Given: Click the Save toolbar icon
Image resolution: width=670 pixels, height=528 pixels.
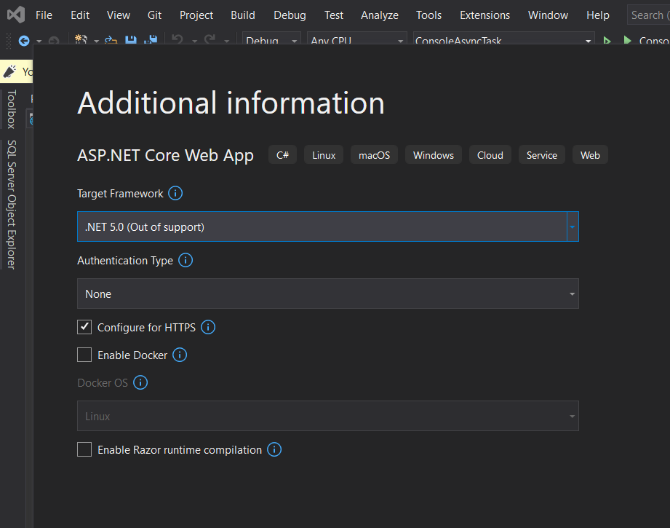Looking at the screenshot, I should [131, 40].
